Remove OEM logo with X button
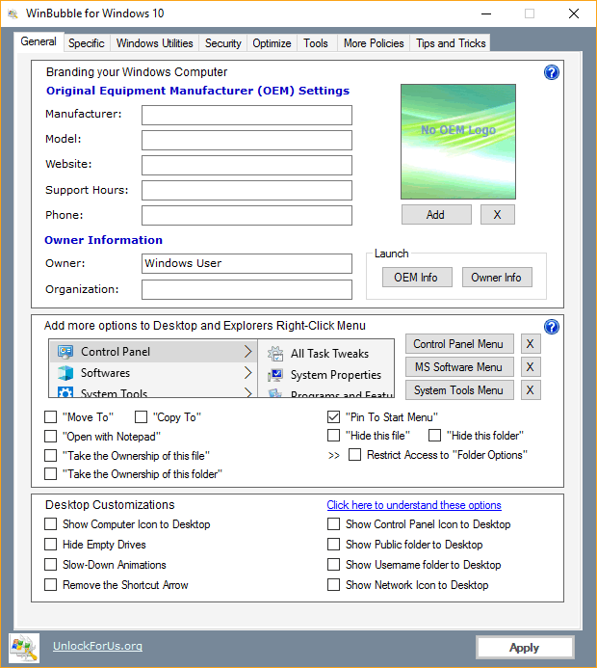Screen dimensions: 597x668 498,214
